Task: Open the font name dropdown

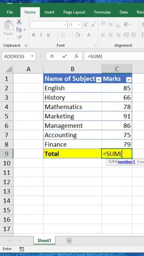Action: [65, 25]
